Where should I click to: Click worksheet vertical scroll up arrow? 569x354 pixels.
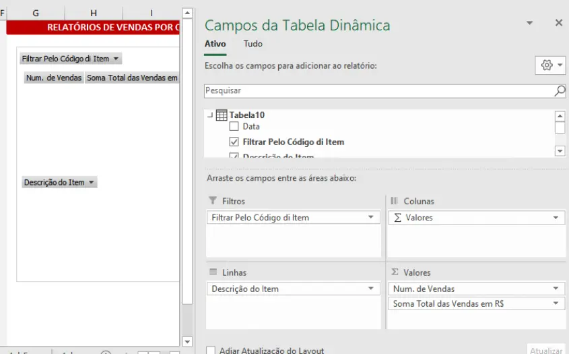[x=187, y=13]
